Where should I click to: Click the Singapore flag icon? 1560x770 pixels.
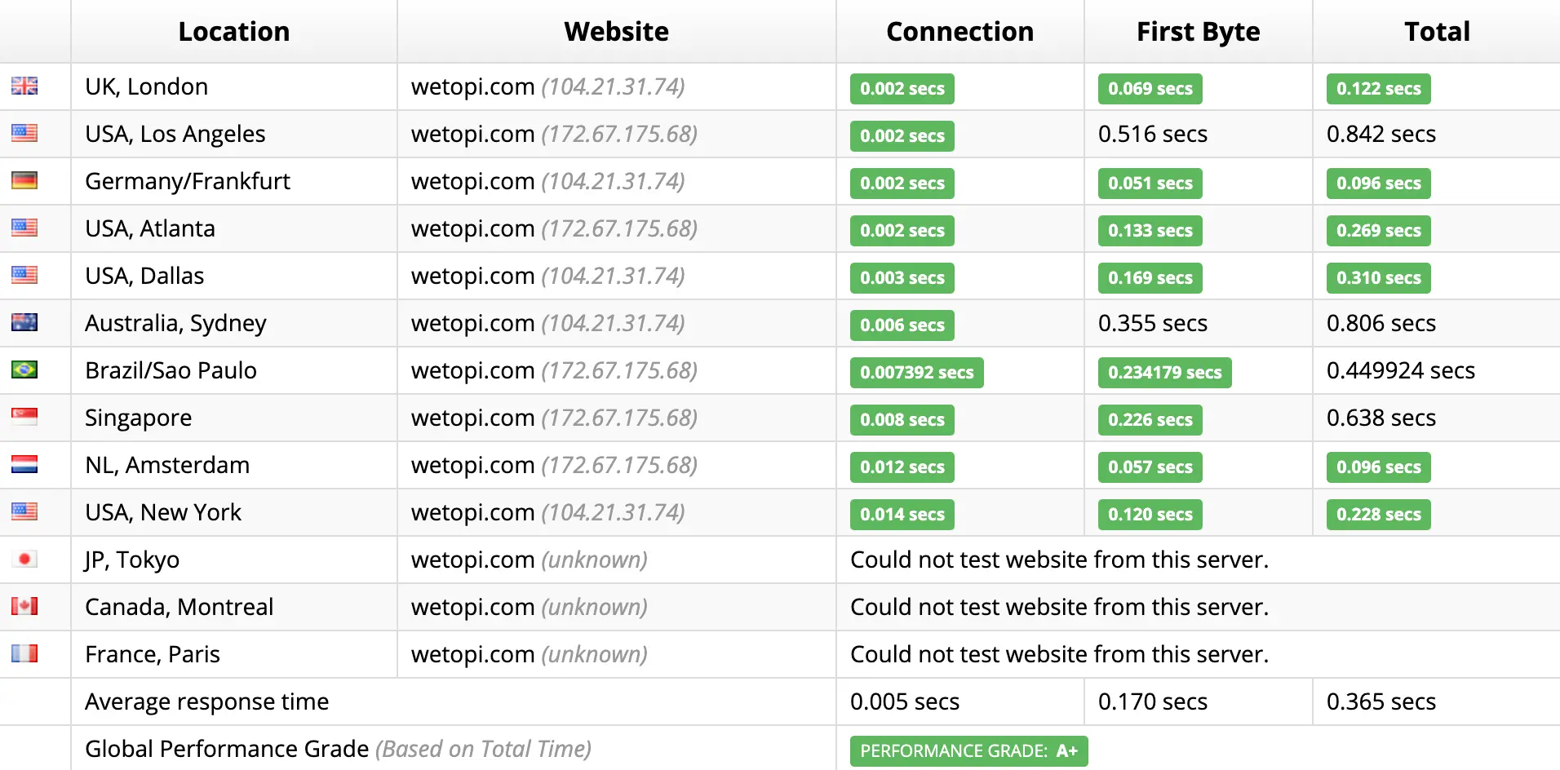tap(24, 417)
